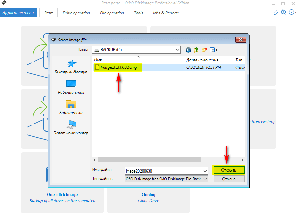
Task: Click Backup of all drives on the computer
Action: (62, 201)
